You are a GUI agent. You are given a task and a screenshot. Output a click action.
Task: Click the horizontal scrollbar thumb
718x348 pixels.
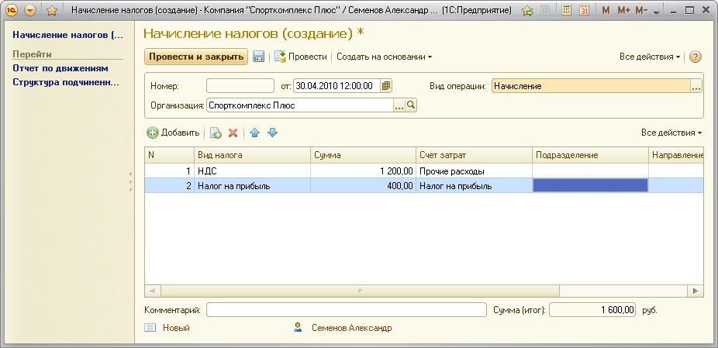click(360, 291)
